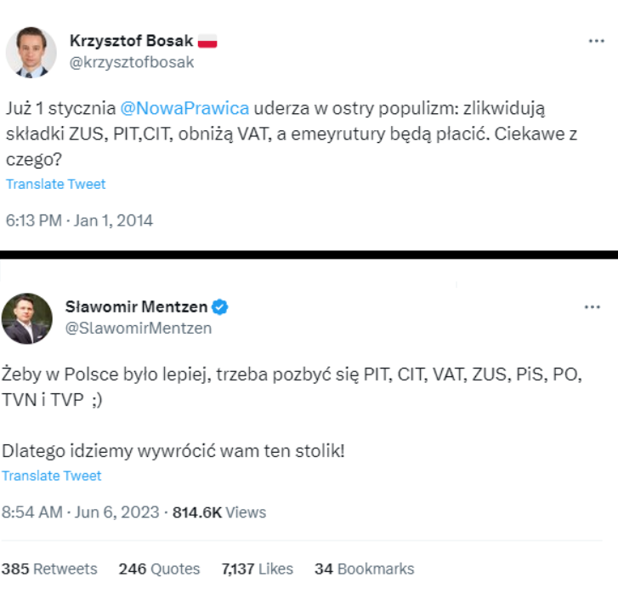Image resolution: width=618 pixels, height=589 pixels.
Task: Click Krzysztof Bosak's profile avatar
Action: point(31,52)
